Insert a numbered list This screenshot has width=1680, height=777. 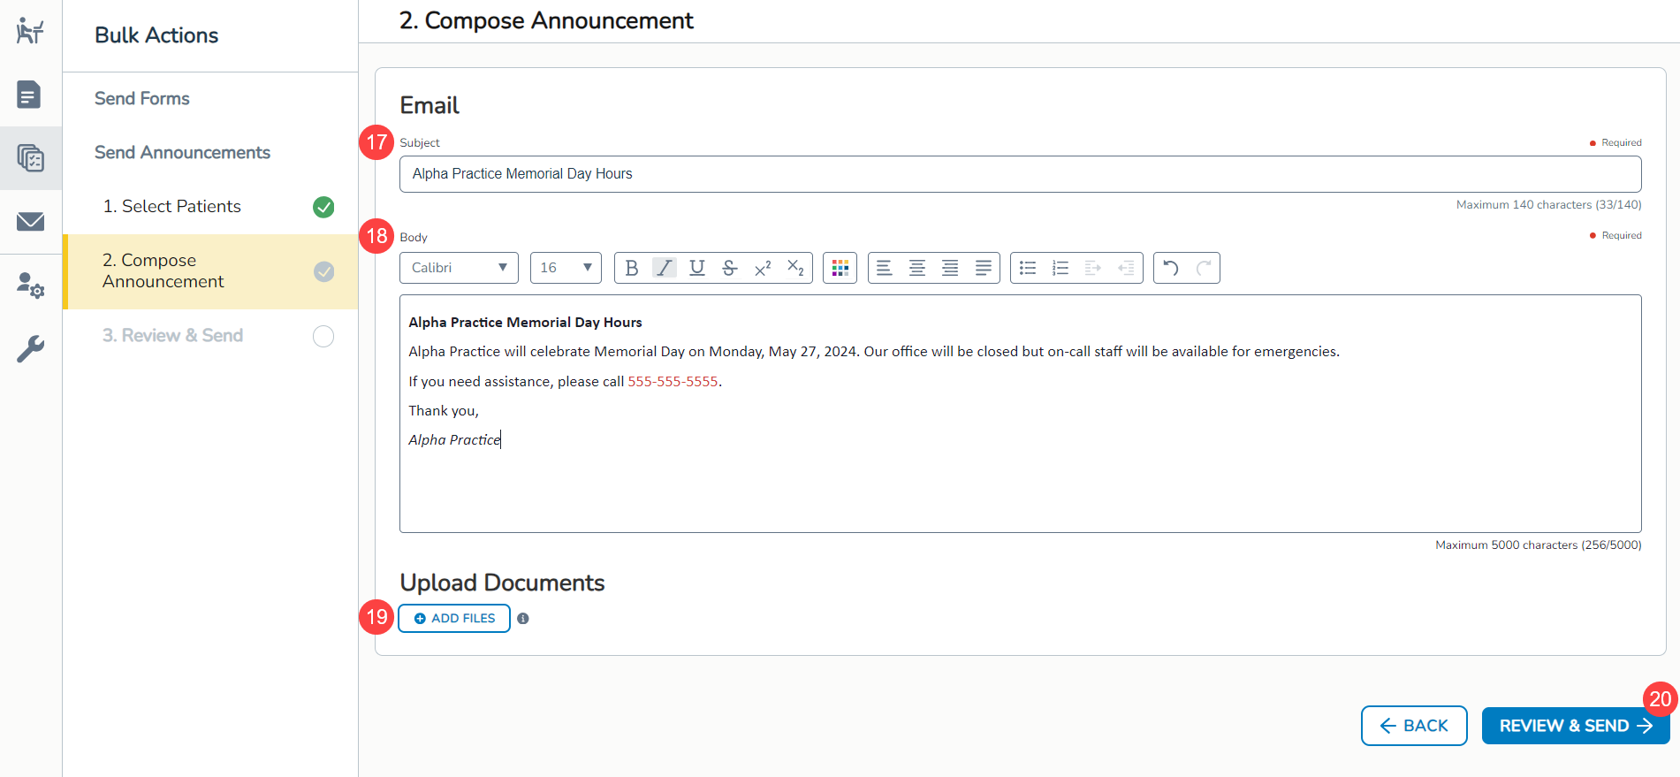coord(1060,268)
